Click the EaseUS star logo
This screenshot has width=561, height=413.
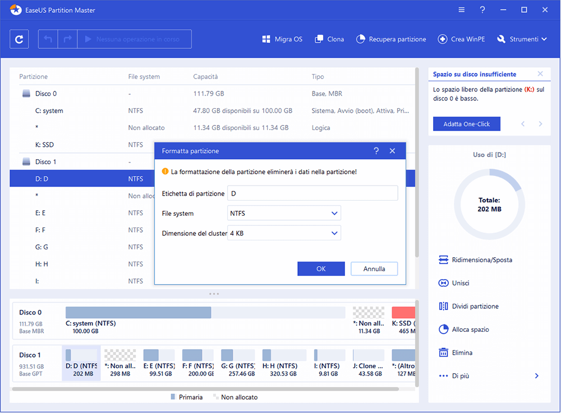(x=15, y=10)
